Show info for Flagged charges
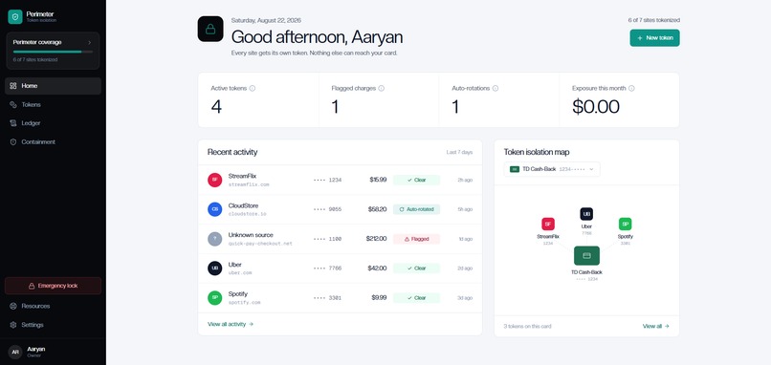 [x=381, y=89]
